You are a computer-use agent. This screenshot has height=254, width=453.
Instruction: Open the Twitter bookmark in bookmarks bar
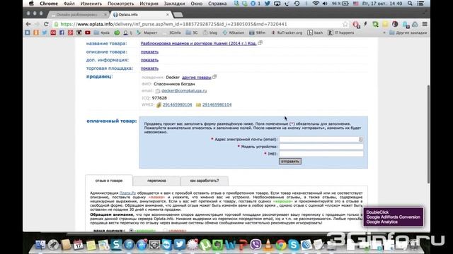coord(45,32)
